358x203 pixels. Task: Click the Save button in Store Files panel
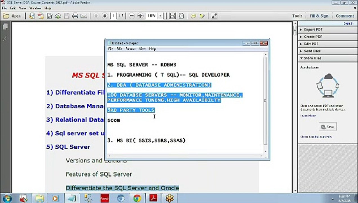click(x=328, y=127)
